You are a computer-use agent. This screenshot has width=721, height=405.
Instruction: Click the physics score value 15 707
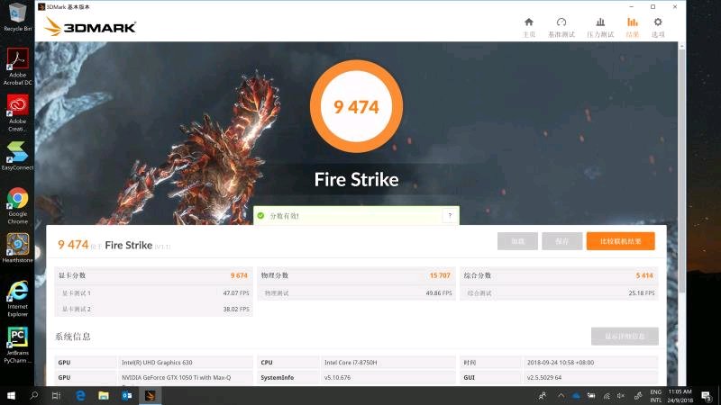[440, 275]
